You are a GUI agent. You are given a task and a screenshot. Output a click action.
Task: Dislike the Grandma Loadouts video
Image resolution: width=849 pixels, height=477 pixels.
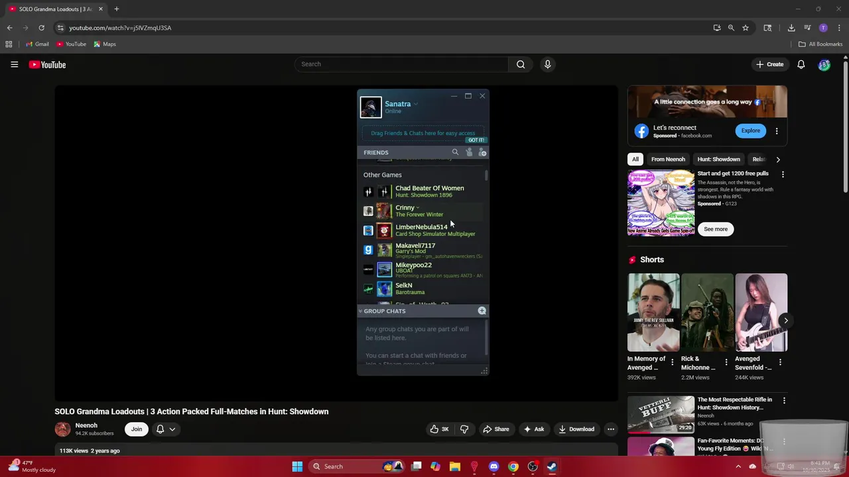click(x=464, y=429)
